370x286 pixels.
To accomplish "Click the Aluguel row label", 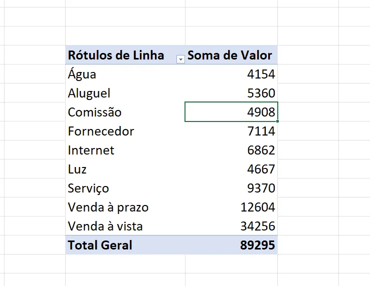I will pyautogui.click(x=89, y=93).
